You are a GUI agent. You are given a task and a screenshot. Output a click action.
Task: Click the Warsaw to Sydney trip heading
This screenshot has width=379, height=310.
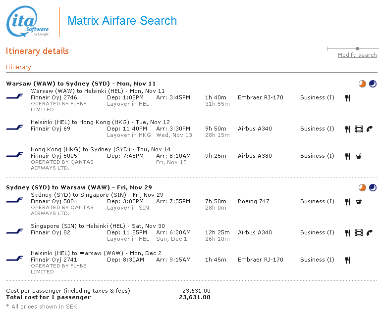tap(81, 84)
